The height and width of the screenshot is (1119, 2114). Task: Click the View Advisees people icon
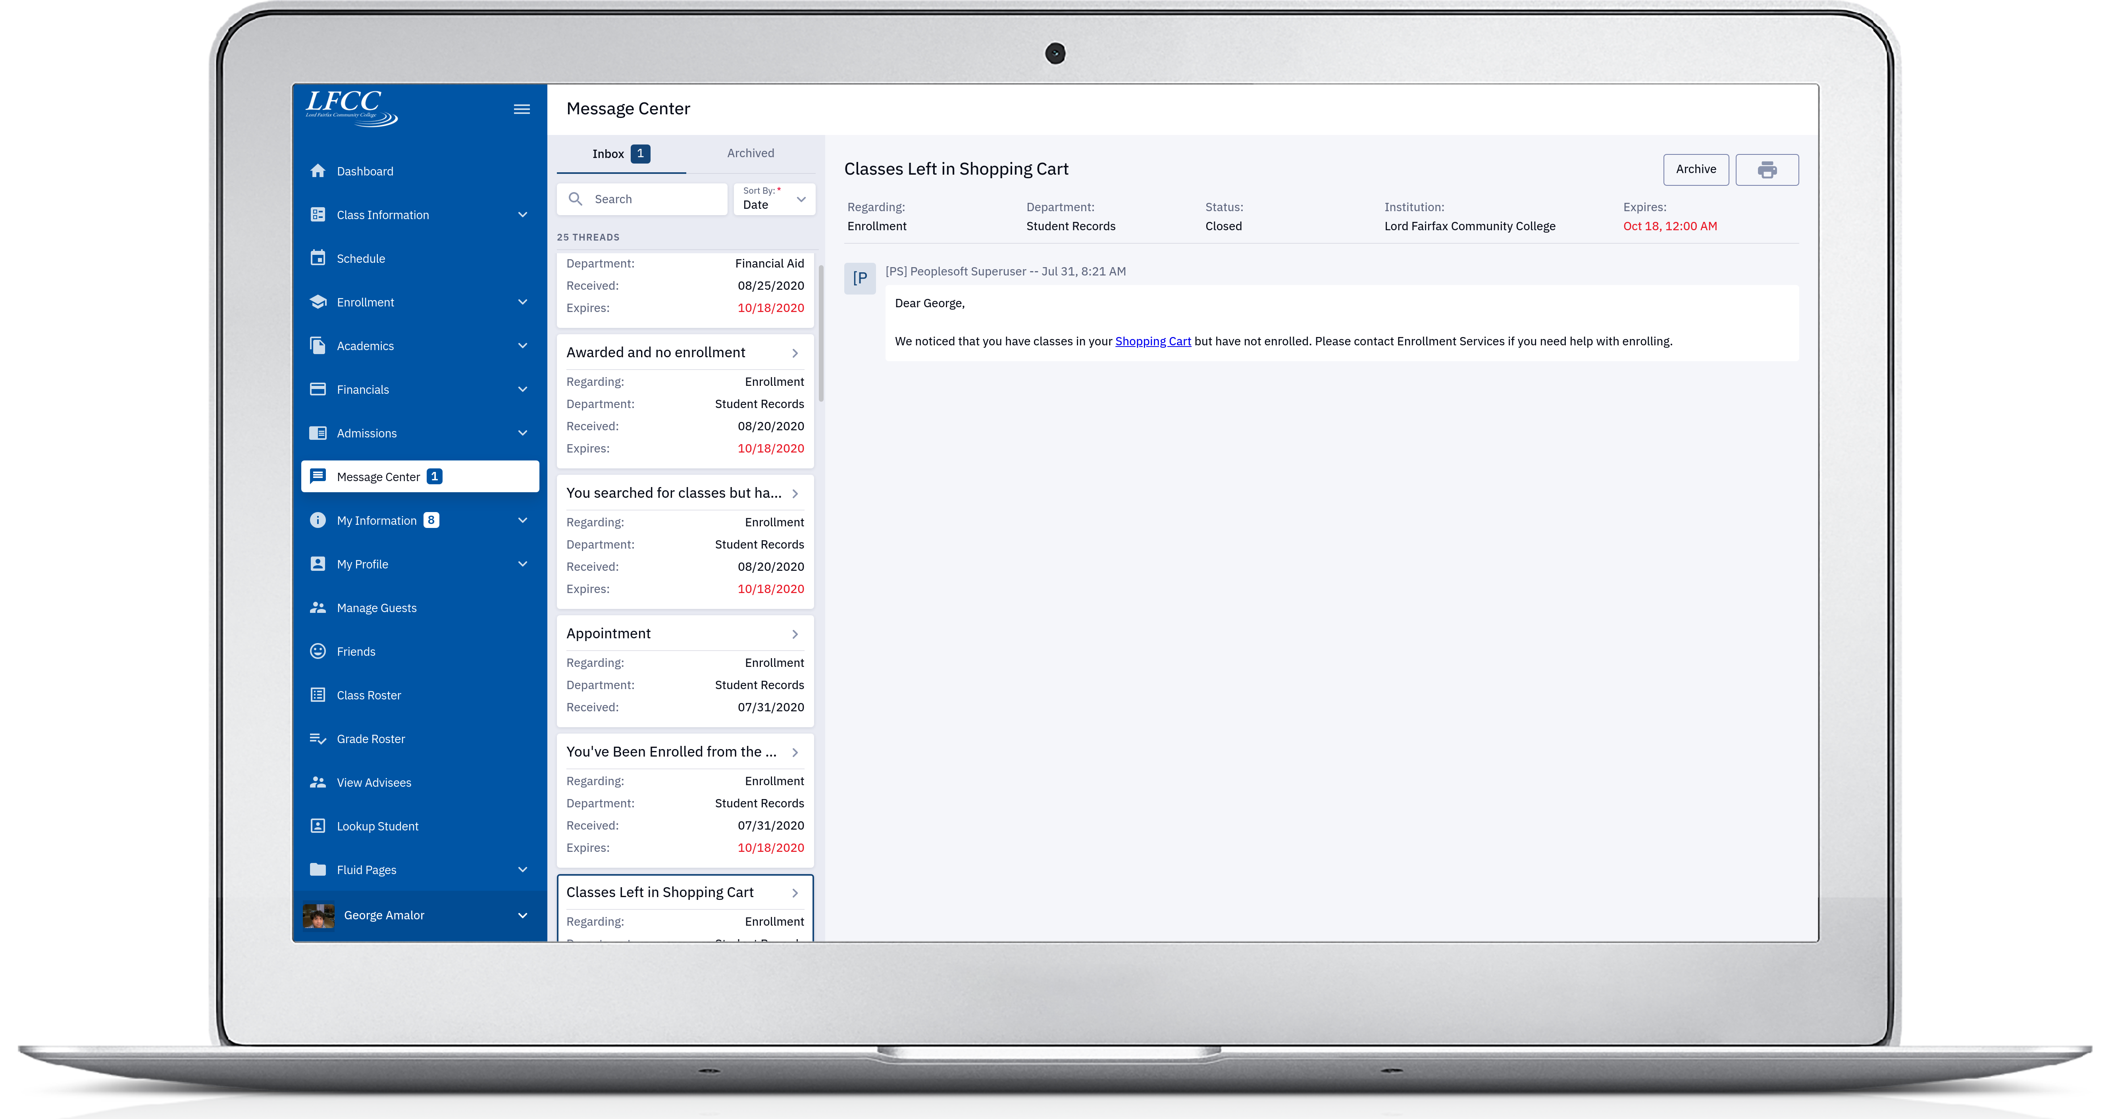coord(318,782)
